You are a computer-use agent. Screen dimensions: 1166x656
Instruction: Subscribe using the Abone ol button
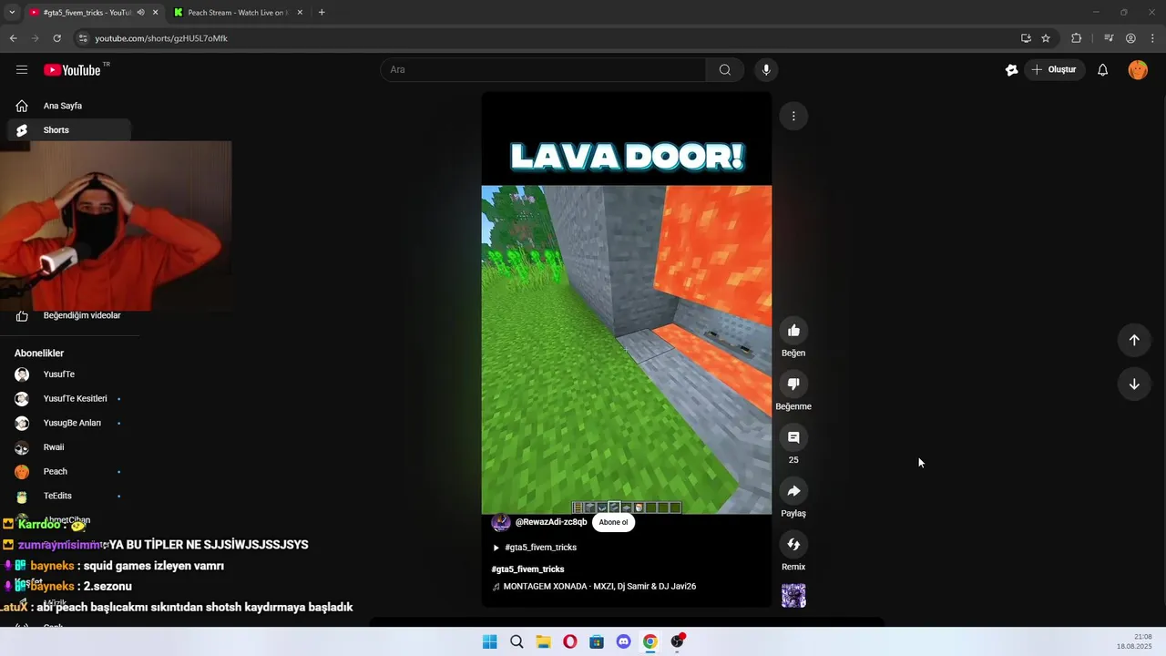[613, 523]
